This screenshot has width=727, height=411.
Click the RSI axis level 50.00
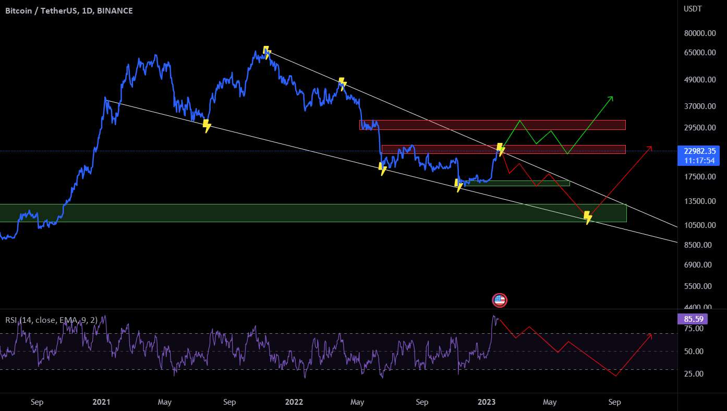(x=694, y=352)
